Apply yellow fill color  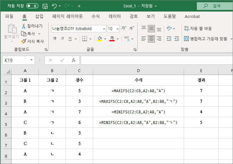click(x=100, y=39)
